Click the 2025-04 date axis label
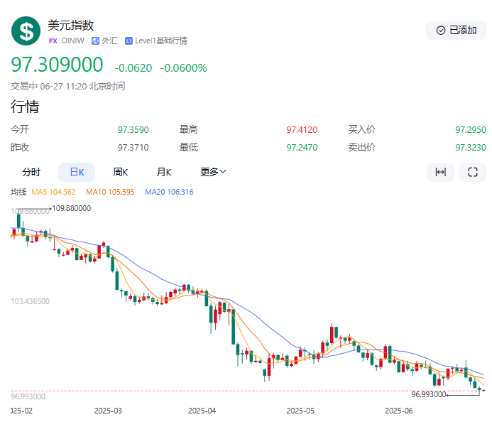The height and width of the screenshot is (422, 492). (x=202, y=411)
